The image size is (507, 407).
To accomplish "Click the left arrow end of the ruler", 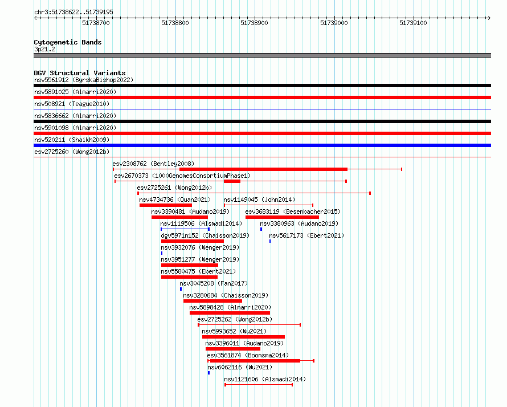I will pos(36,18).
